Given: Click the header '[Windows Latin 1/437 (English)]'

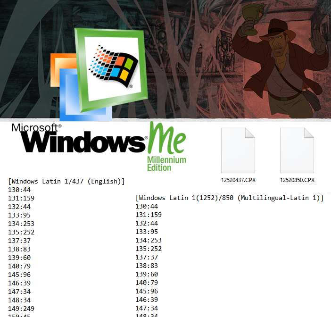Looking at the screenshot, I should [66, 182].
